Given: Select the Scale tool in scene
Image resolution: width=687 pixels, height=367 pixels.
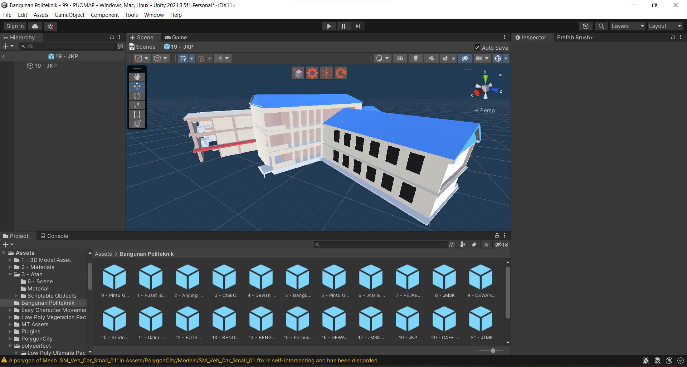Looking at the screenshot, I should coord(137,105).
